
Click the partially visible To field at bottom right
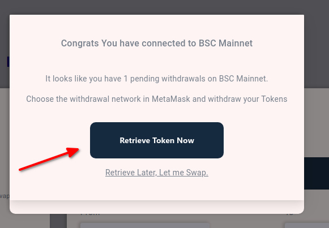(307, 225)
